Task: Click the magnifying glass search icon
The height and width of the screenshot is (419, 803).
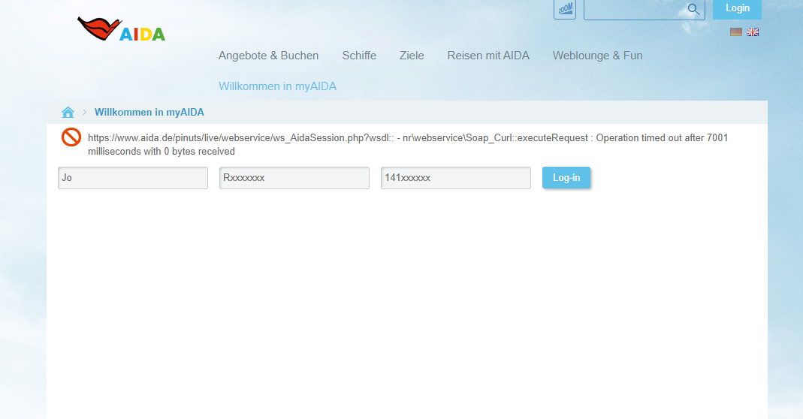Action: coord(693,9)
